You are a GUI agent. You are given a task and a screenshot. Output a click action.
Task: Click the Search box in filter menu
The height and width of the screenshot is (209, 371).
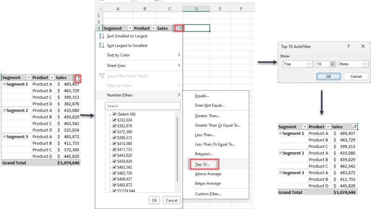tap(143, 106)
